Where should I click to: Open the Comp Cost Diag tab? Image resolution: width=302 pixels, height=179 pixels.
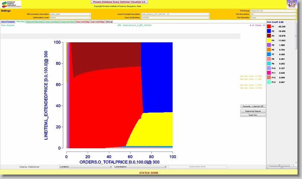(x=52, y=22)
